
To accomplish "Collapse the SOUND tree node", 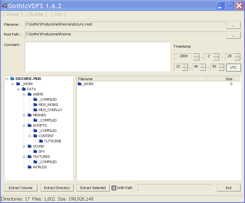I will click(x=24, y=146).
